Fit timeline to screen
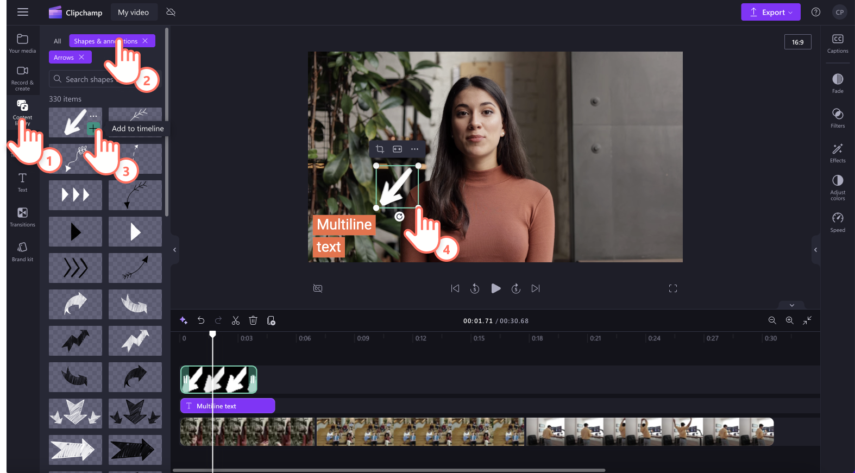This screenshot has height=473, width=855. [807, 320]
